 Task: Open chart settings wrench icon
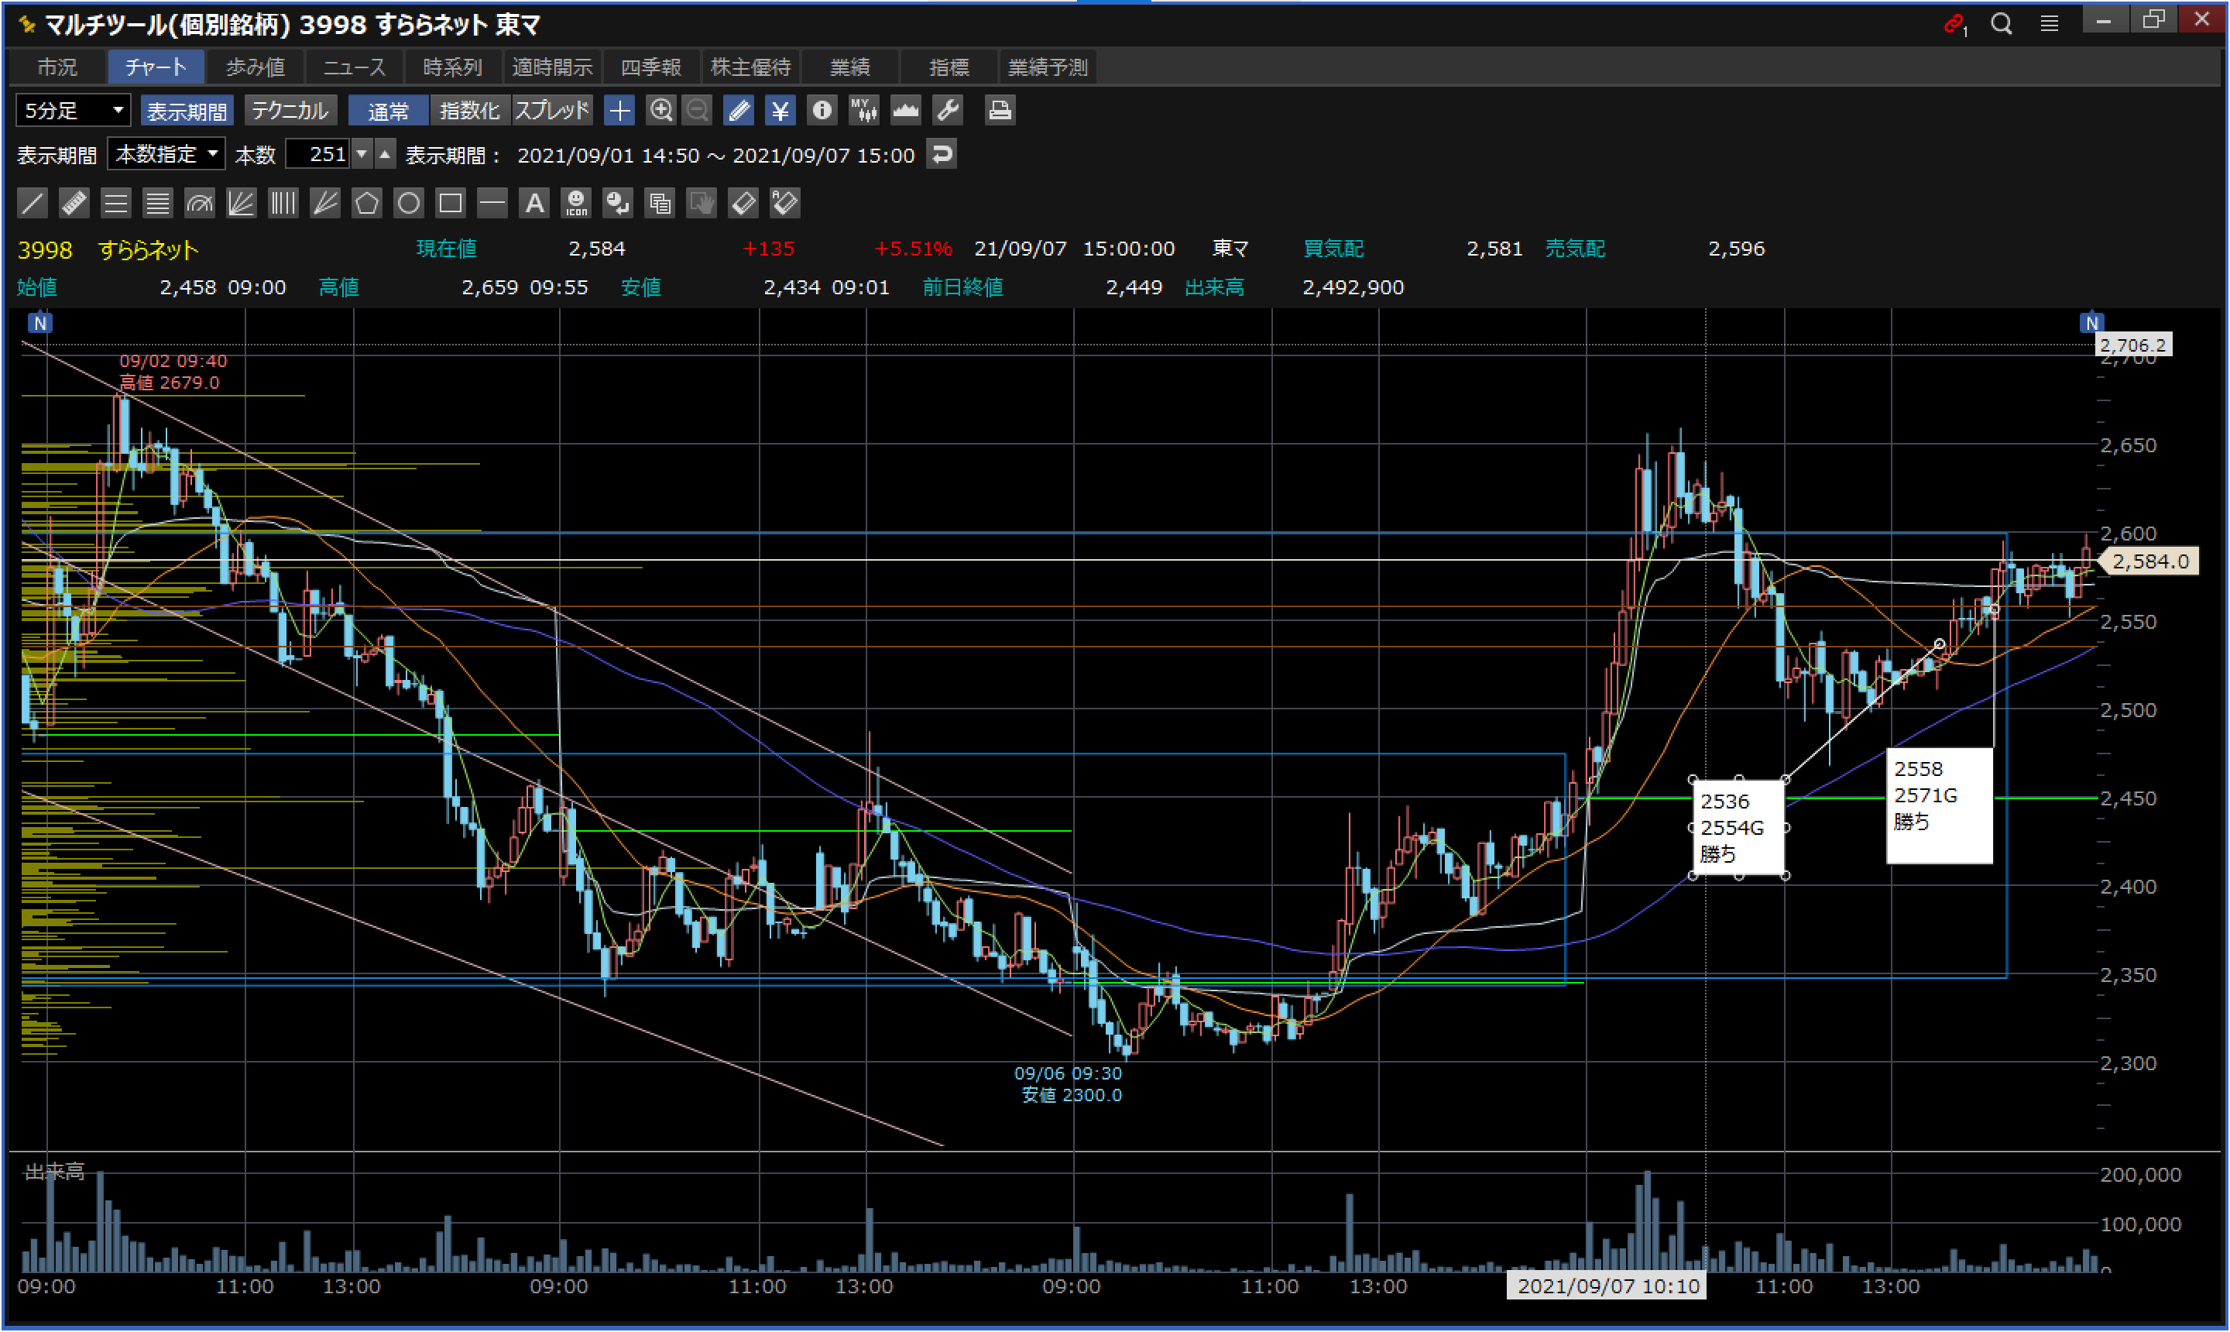948,111
